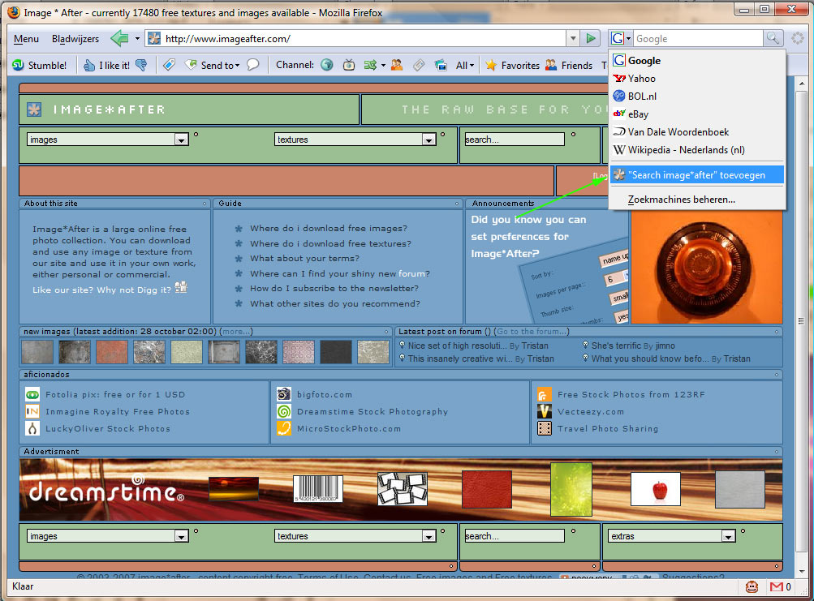Click the monkey icon in the status bar
Image resolution: width=814 pixels, height=601 pixels.
(x=752, y=587)
